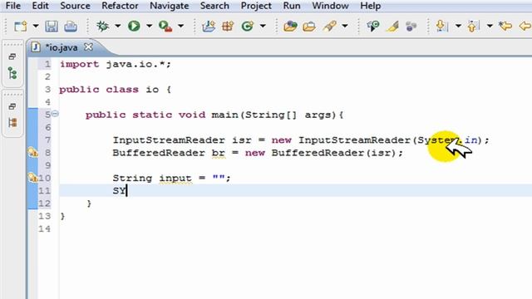Click the New file toolbar icon

[x=20, y=26]
